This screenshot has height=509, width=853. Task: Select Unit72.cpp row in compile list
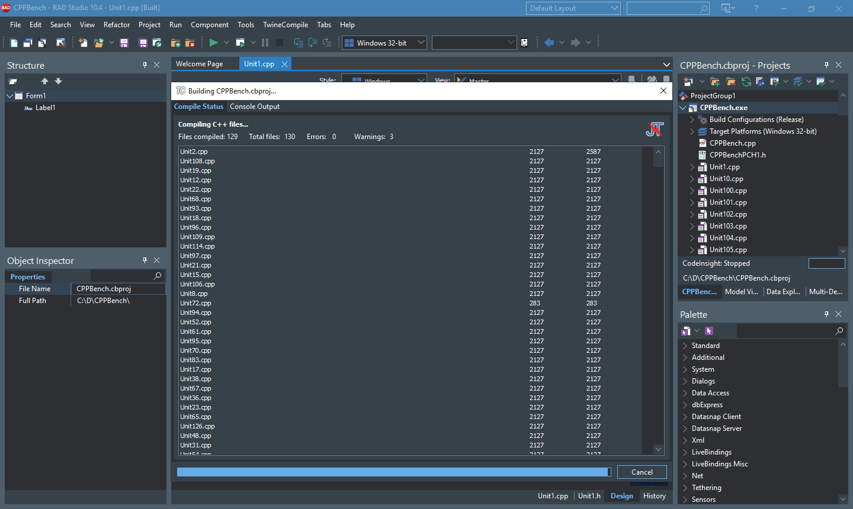(x=411, y=303)
